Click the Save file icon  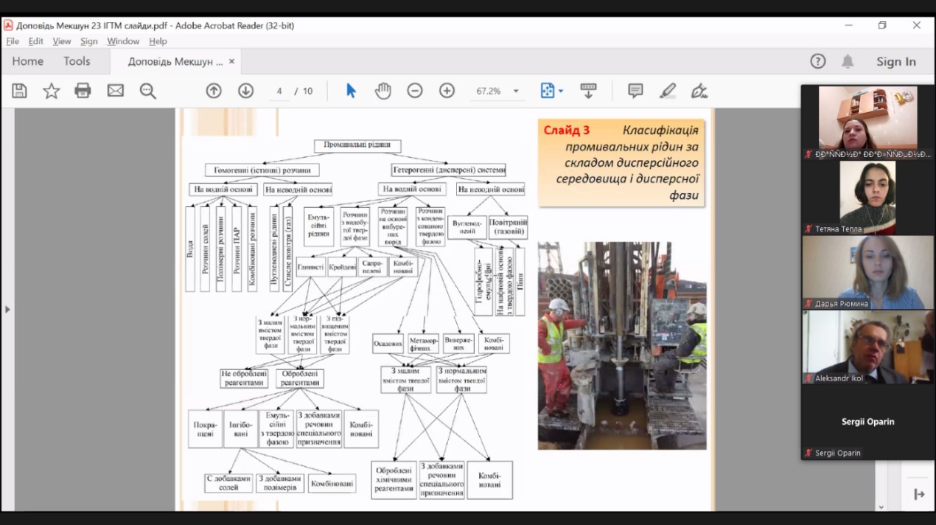click(20, 91)
